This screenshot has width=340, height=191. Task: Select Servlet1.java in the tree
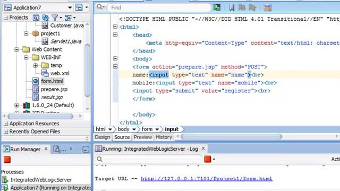[x=66, y=41]
